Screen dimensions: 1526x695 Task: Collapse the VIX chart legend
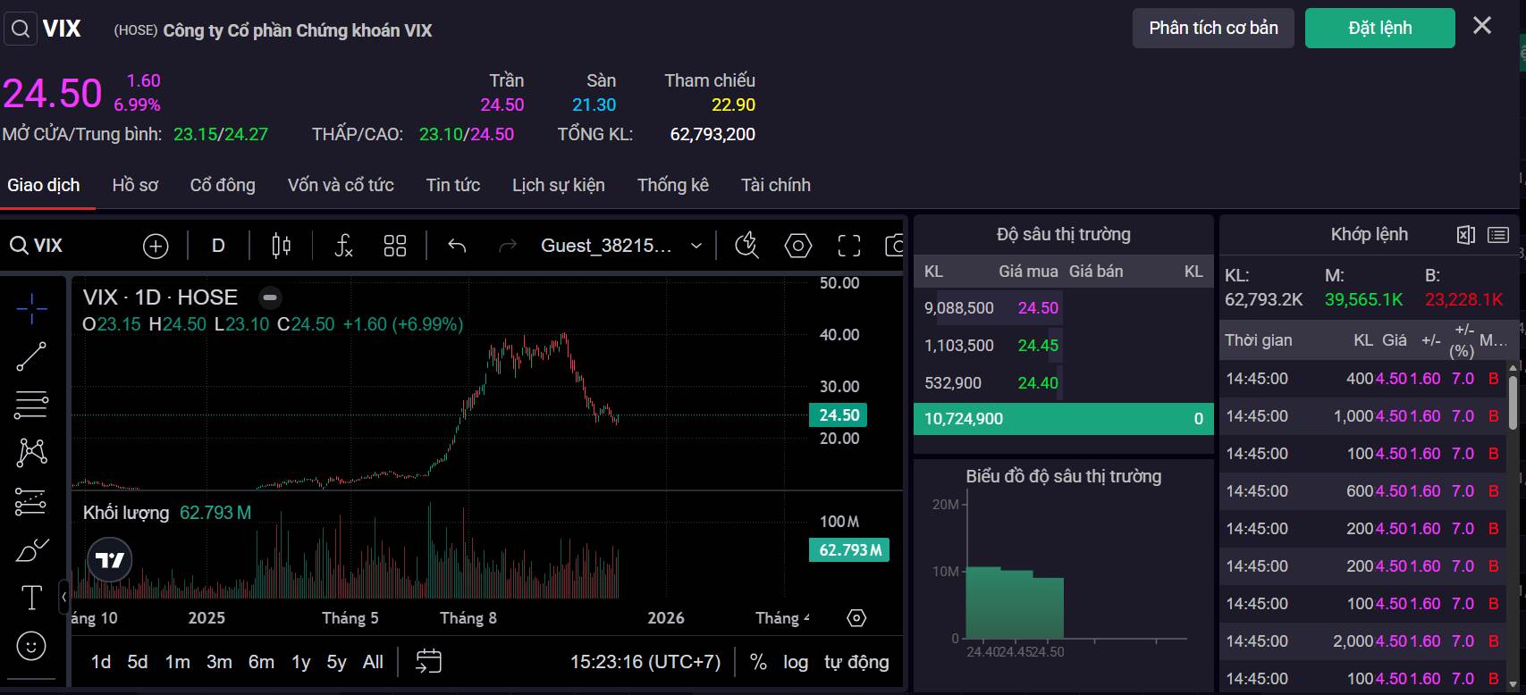[270, 297]
